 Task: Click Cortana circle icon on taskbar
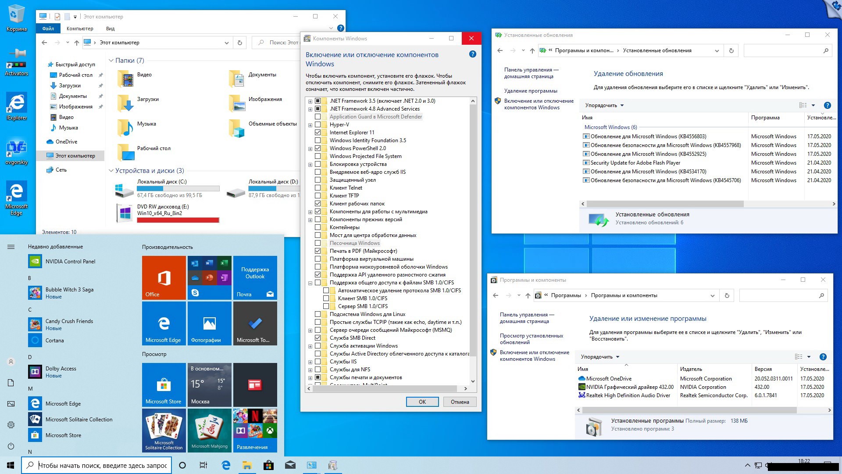pos(182,465)
